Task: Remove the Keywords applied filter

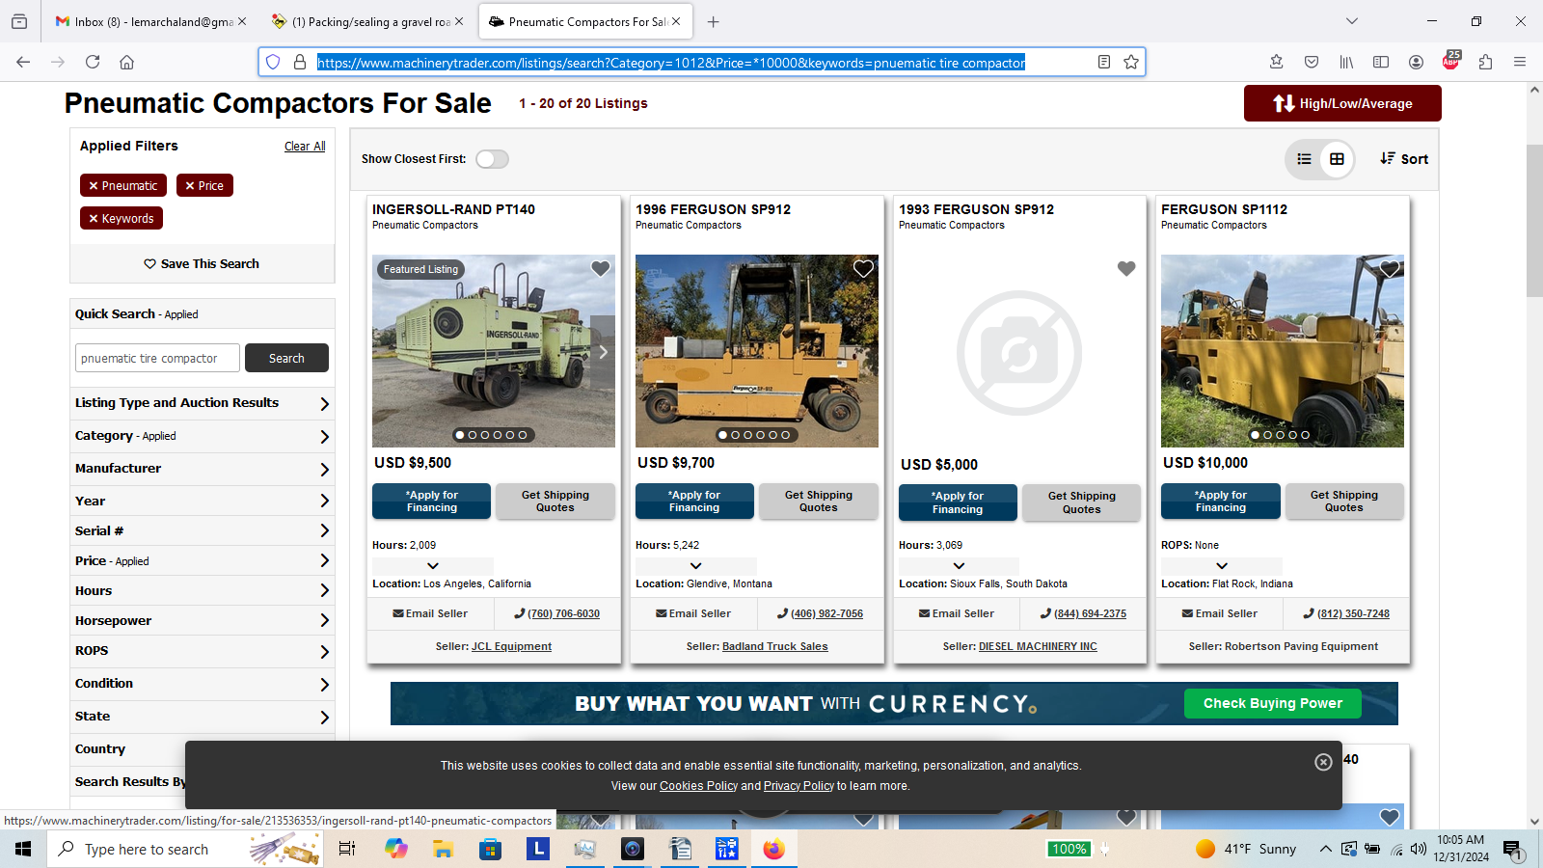Action: pyautogui.click(x=122, y=218)
